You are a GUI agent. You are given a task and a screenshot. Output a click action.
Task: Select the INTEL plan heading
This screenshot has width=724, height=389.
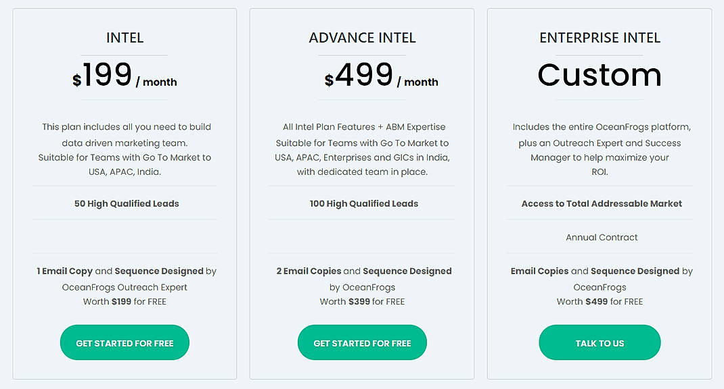click(125, 38)
